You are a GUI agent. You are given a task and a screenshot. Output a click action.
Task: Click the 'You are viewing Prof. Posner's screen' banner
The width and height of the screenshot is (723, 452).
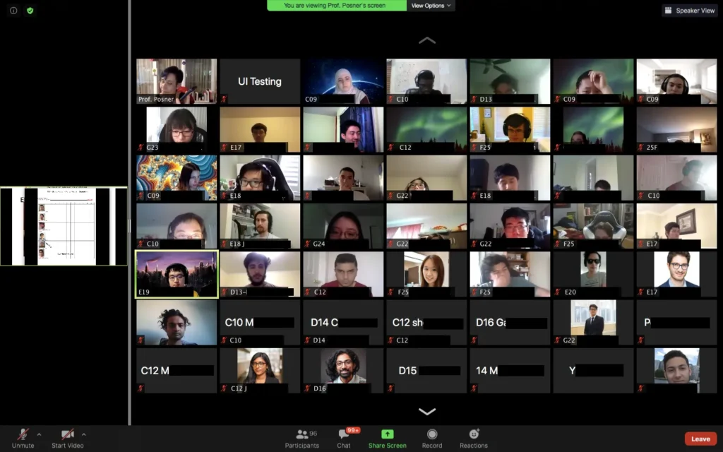tap(337, 5)
